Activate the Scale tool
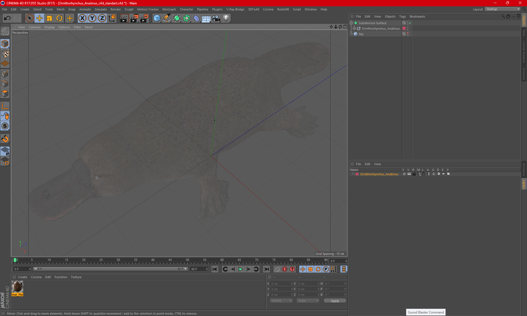Image resolution: width=527 pixels, height=316 pixels. click(49, 18)
